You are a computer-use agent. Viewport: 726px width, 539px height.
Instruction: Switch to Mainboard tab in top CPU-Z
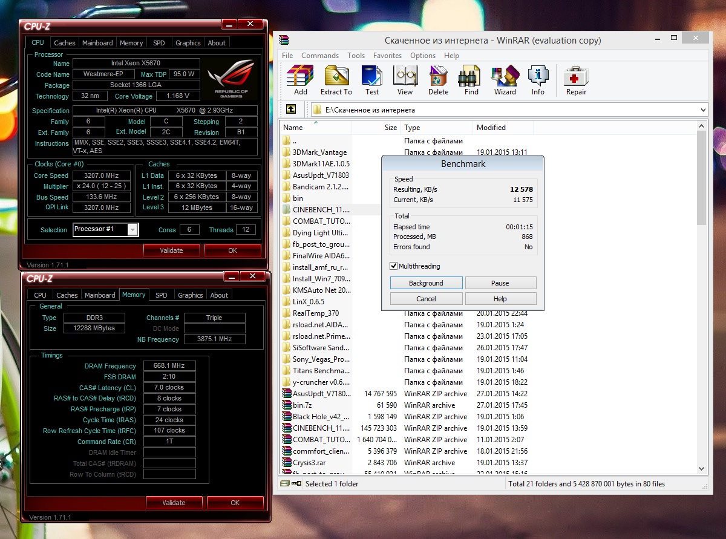(97, 43)
